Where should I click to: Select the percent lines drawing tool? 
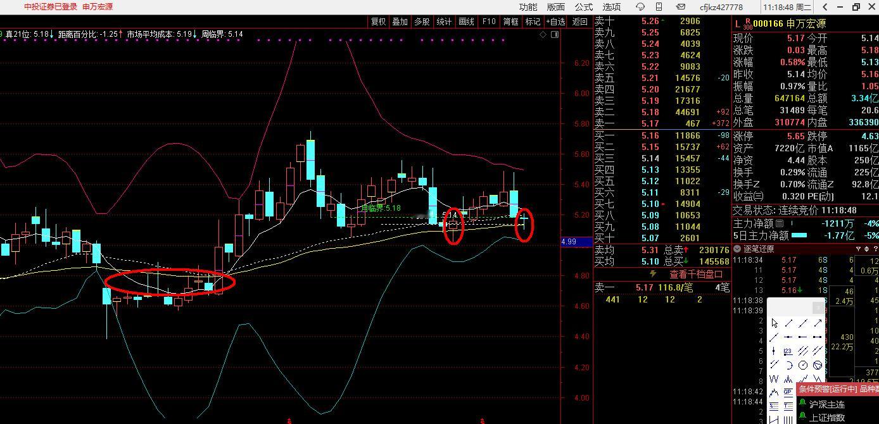[x=774, y=406]
